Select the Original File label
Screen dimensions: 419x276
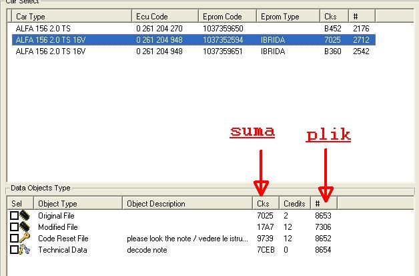(x=56, y=215)
